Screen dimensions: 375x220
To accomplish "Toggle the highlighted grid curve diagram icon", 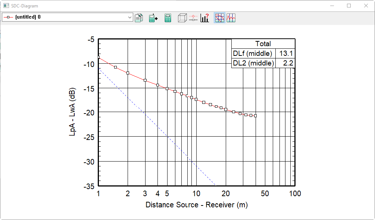I will pos(219,18).
